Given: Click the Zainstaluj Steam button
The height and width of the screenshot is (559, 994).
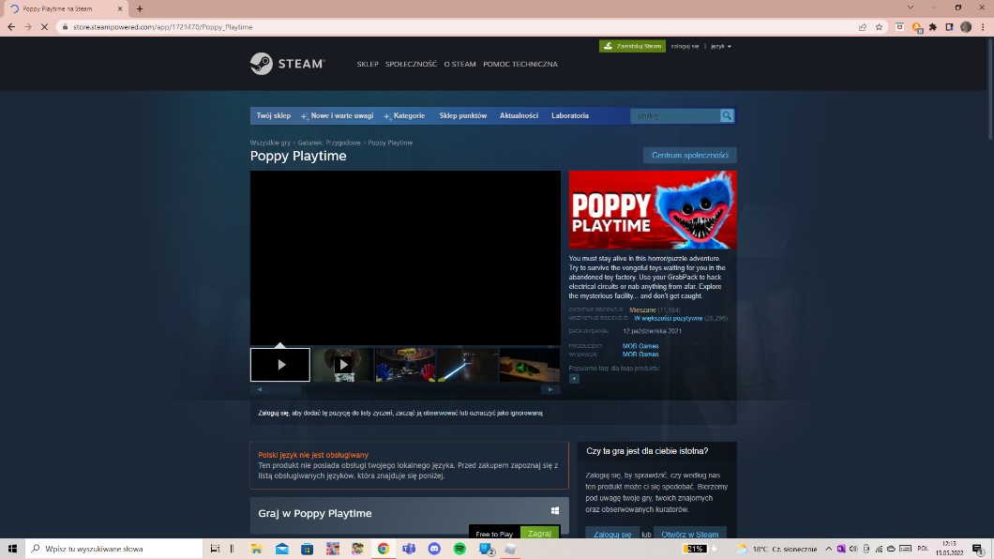Looking at the screenshot, I should [x=632, y=46].
